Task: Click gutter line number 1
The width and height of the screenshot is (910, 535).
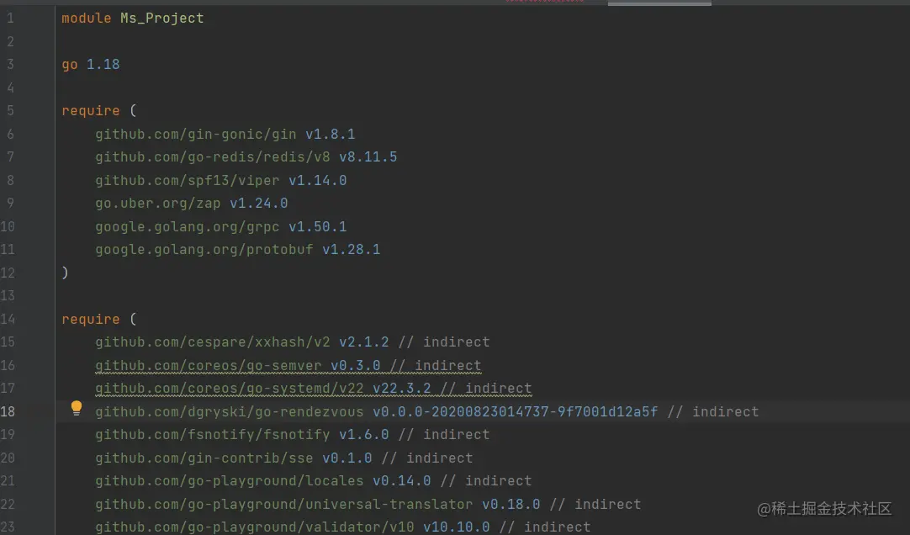Action: coord(10,18)
